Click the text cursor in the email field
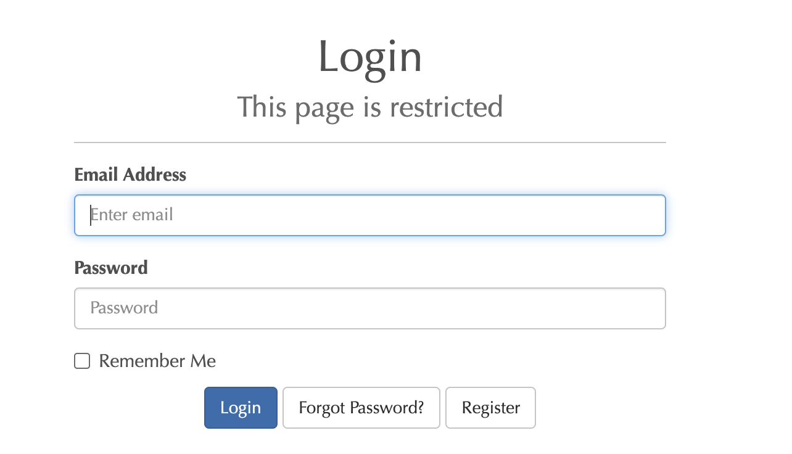The height and width of the screenshot is (454, 792). pos(91,215)
